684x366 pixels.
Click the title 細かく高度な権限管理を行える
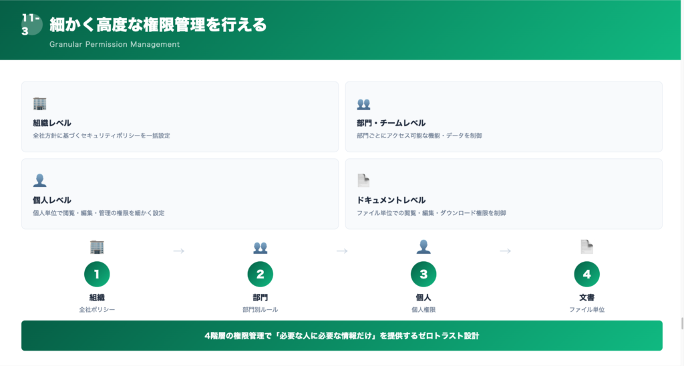[158, 25]
